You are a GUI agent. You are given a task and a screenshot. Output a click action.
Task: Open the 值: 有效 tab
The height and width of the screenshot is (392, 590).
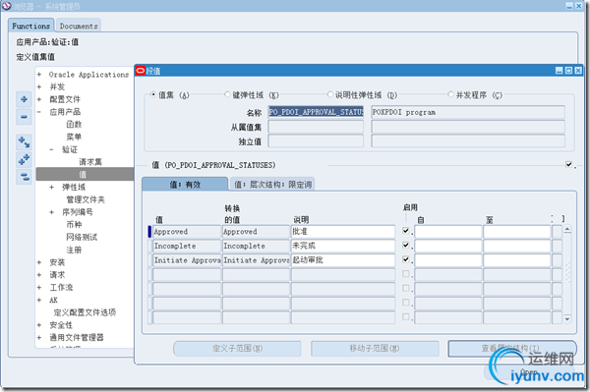[185, 184]
